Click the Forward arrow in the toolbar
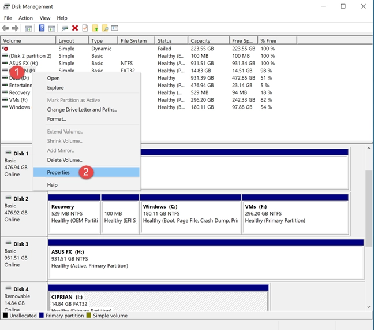The width and height of the screenshot is (374, 330). click(15, 28)
